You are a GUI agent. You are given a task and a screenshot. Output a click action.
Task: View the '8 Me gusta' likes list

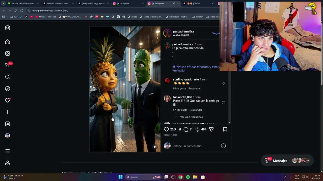tap(179, 88)
